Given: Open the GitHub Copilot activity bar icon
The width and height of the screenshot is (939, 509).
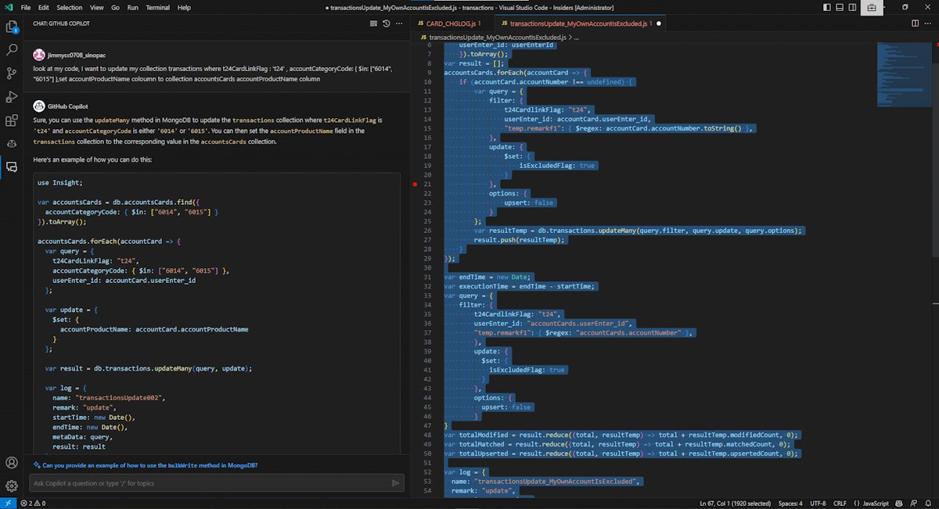Looking at the screenshot, I should 12,144.
